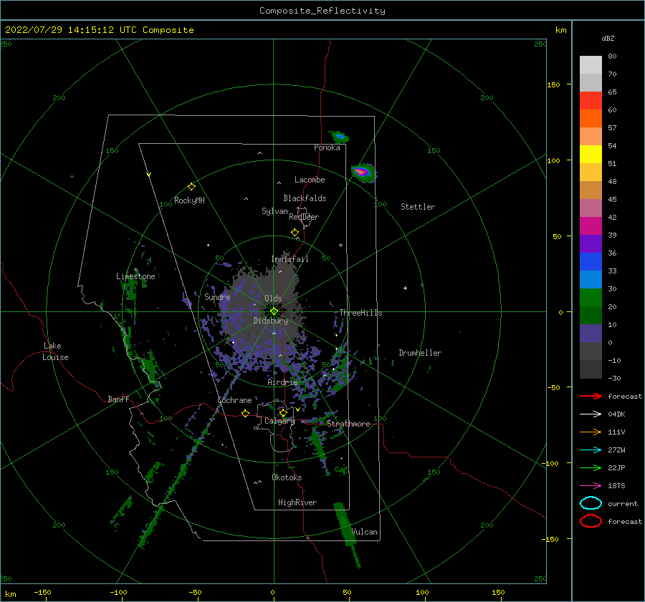
Task: Click the Blackfalds city label
Action: (305, 198)
